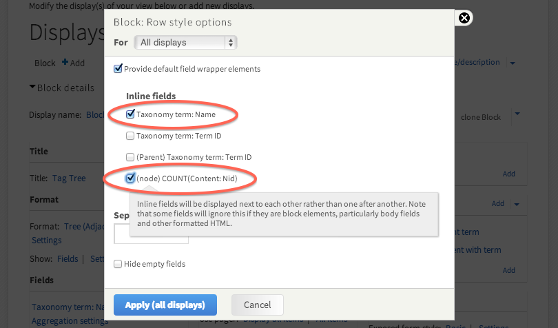Image resolution: width=558 pixels, height=328 pixels.
Task: Click Apply (all displays) button
Action: (165, 305)
